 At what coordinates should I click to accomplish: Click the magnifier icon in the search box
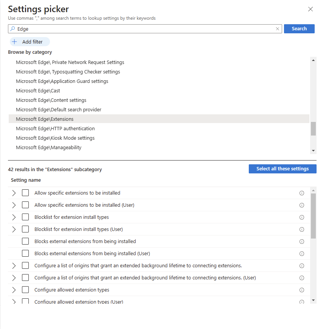[x=12, y=28]
